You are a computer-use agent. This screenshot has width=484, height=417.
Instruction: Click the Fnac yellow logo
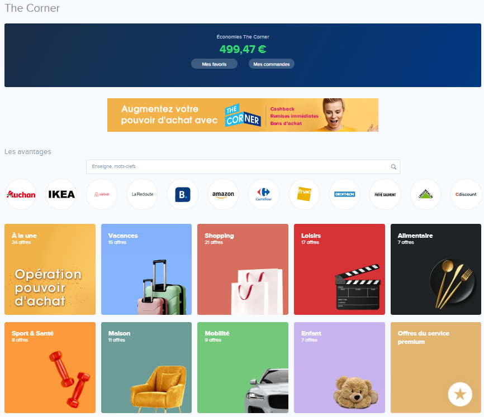coord(304,194)
